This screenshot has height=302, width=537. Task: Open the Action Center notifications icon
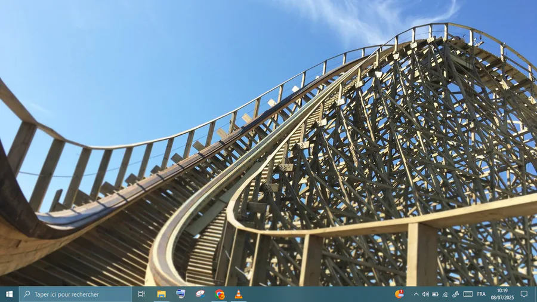point(524,294)
